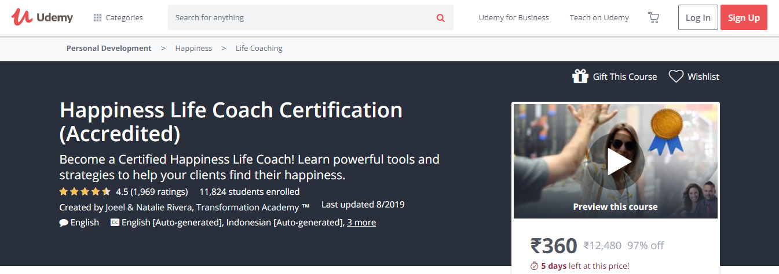Click the speech bubble language icon
The image size is (779, 274).
pos(64,223)
